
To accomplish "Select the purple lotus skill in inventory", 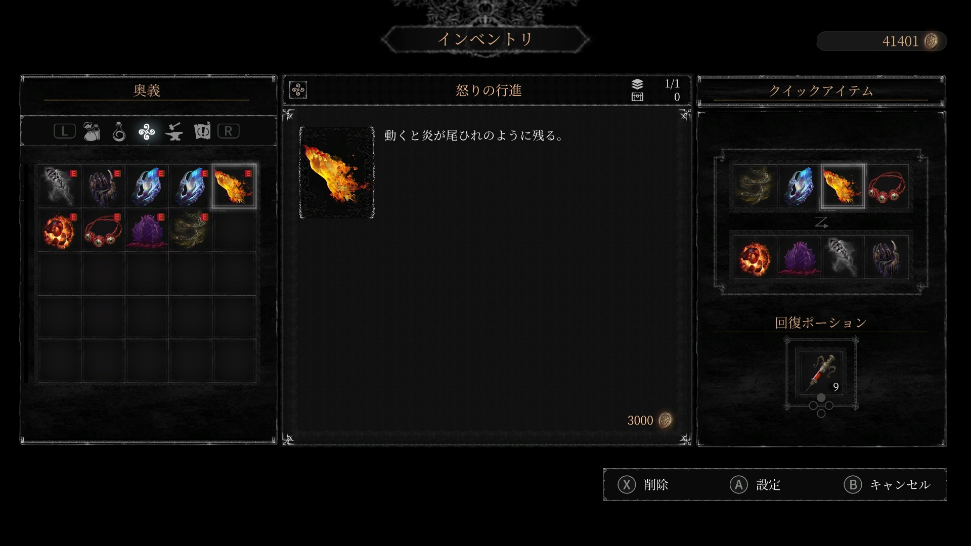I will pyautogui.click(x=147, y=230).
